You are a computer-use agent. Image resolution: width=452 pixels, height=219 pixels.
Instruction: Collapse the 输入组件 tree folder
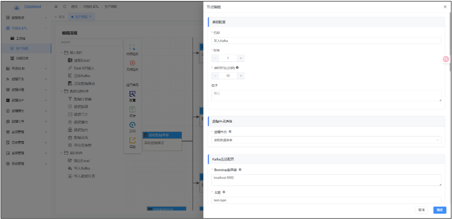[62, 53]
